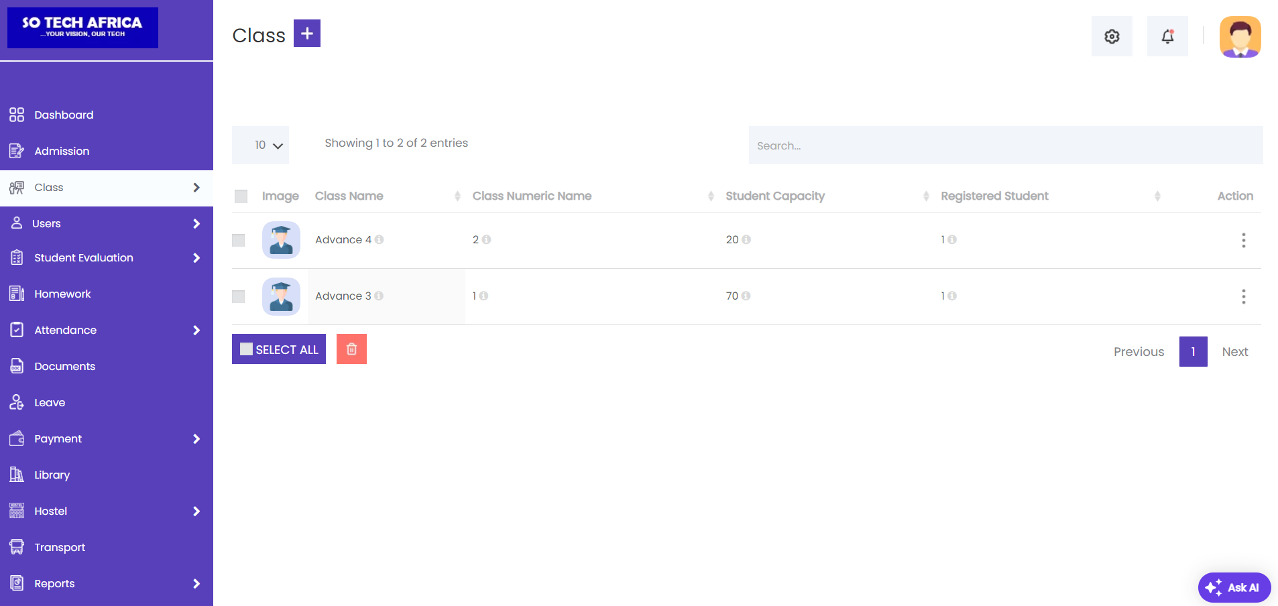Image resolution: width=1278 pixels, height=606 pixels.
Task: Open three-dot menu for Advance 3 row
Action: point(1243,297)
